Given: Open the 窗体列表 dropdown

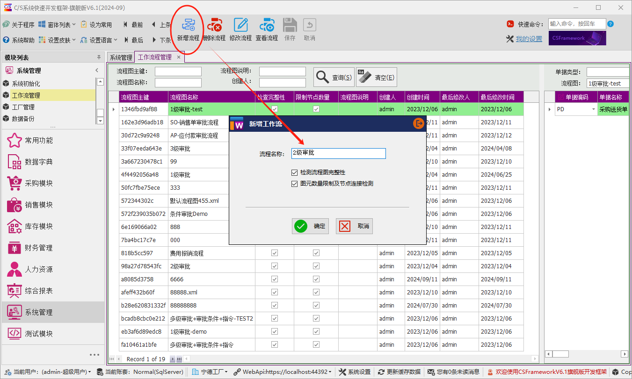Looking at the screenshot, I should (58, 25).
